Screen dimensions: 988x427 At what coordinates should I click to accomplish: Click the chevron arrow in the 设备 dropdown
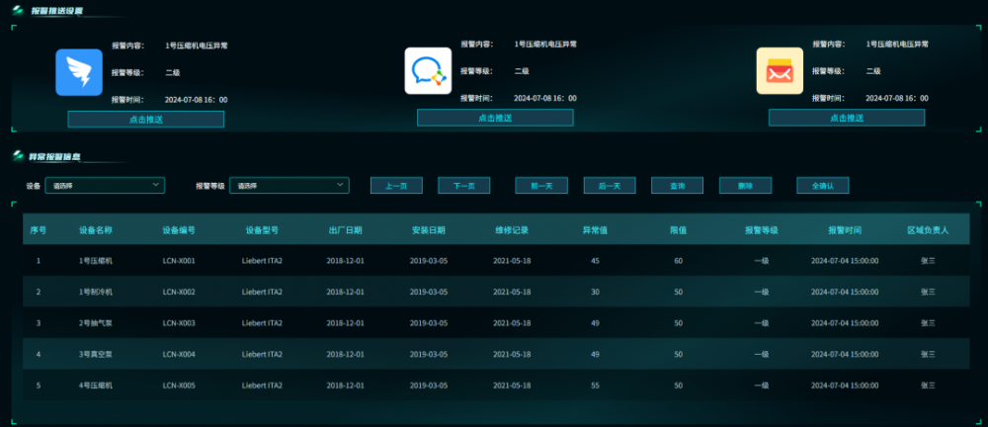tap(156, 185)
